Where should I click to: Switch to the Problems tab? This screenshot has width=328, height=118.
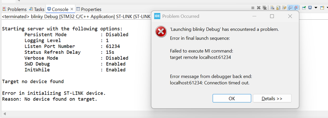[14, 9]
